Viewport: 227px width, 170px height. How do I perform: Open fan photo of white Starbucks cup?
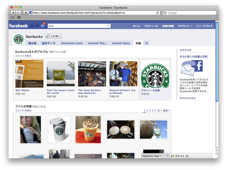[x=59, y=130]
